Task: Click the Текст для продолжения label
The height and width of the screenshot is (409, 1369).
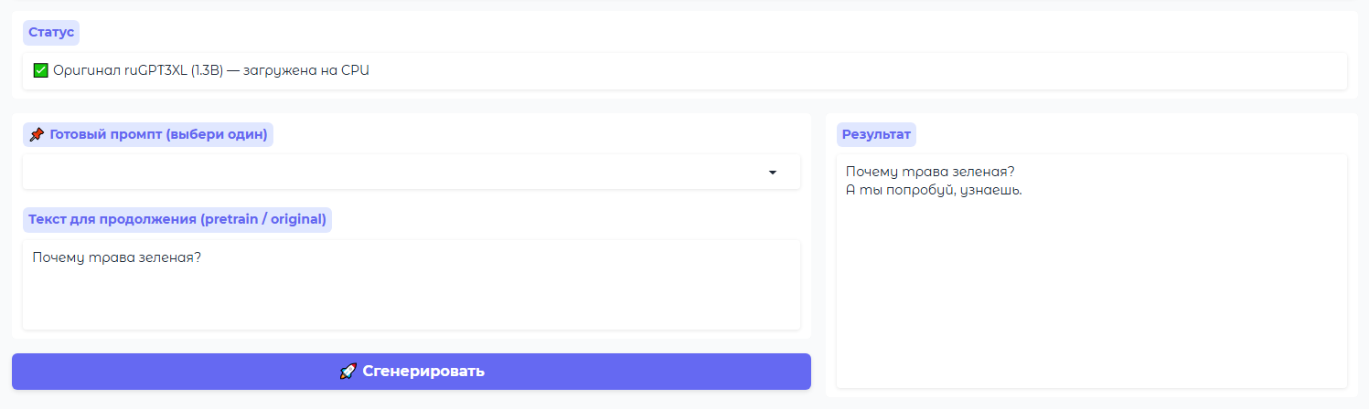Action: coord(177,219)
